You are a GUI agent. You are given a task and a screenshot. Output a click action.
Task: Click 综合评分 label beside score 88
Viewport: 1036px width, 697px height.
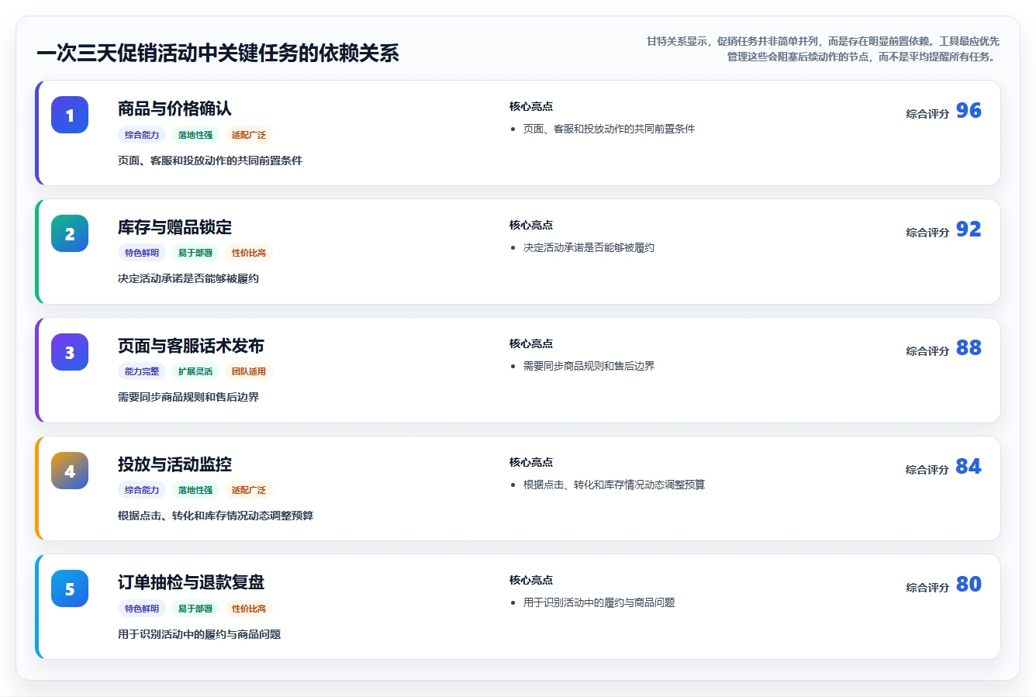(x=927, y=351)
